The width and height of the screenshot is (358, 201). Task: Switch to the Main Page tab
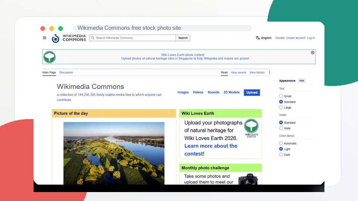(x=49, y=73)
